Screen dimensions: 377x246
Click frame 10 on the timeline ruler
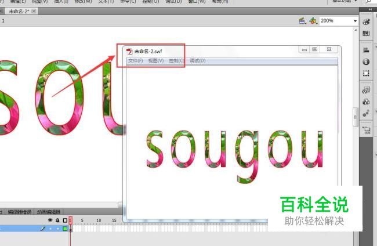(99, 220)
